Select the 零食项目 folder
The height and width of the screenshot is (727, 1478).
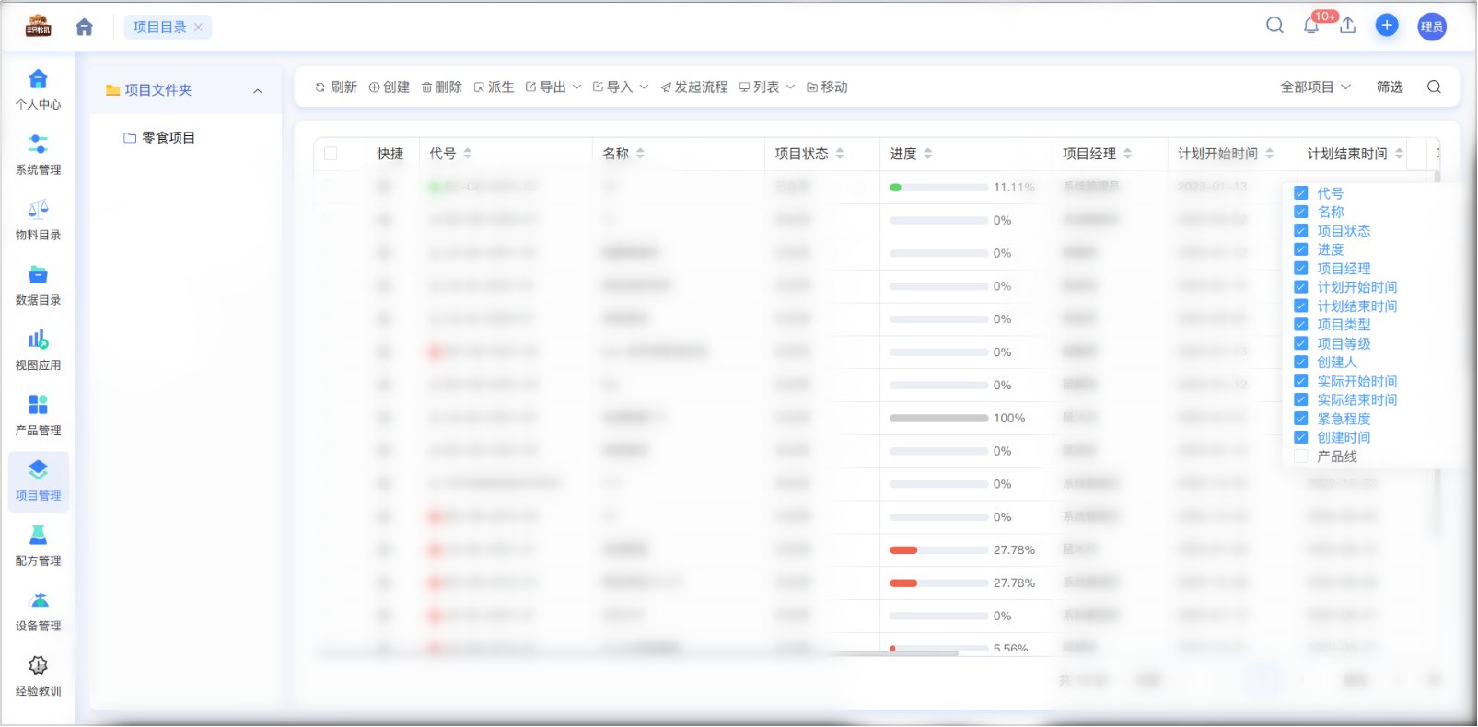click(168, 137)
